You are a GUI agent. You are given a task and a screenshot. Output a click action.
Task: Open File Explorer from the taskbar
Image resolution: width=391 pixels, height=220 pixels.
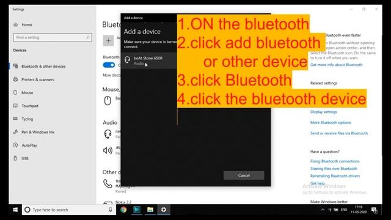pyautogui.click(x=150, y=210)
